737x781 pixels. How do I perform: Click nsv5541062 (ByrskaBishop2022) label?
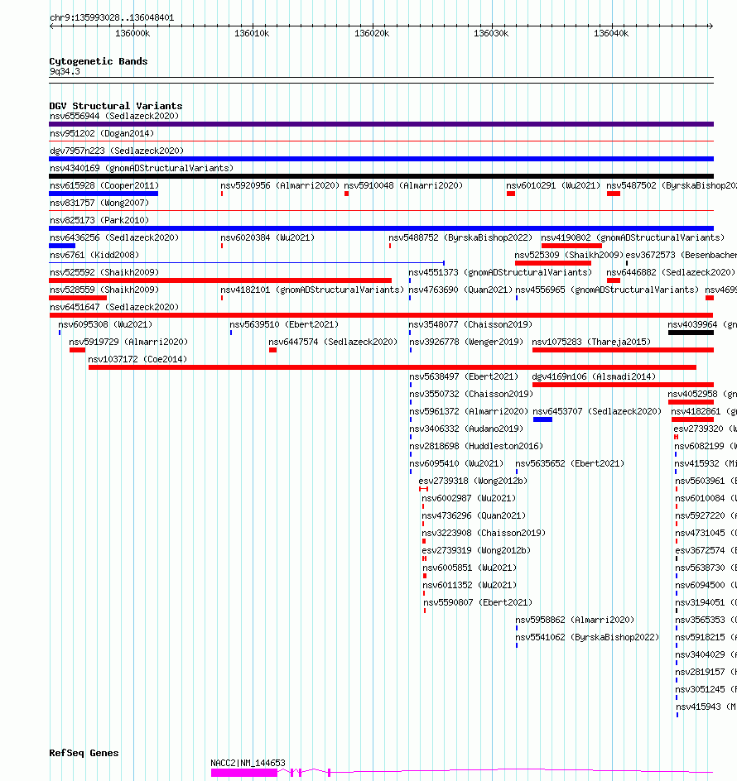click(587, 638)
